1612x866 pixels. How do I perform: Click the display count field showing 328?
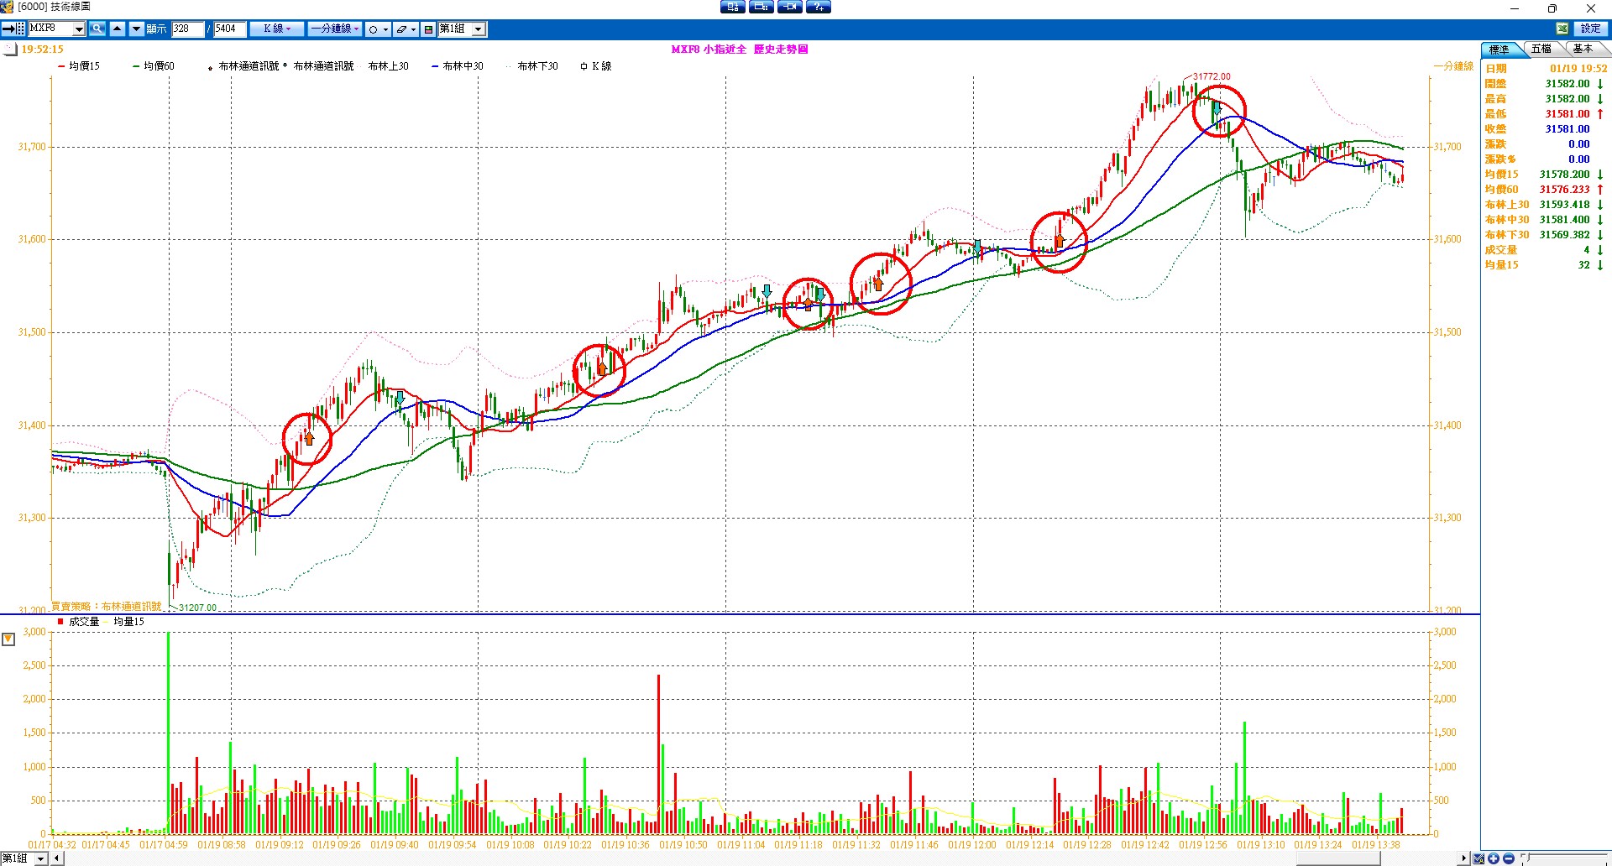[187, 29]
